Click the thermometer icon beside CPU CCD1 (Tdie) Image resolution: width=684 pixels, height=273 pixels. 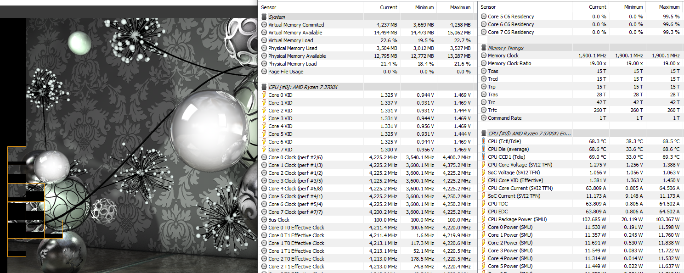(483, 157)
